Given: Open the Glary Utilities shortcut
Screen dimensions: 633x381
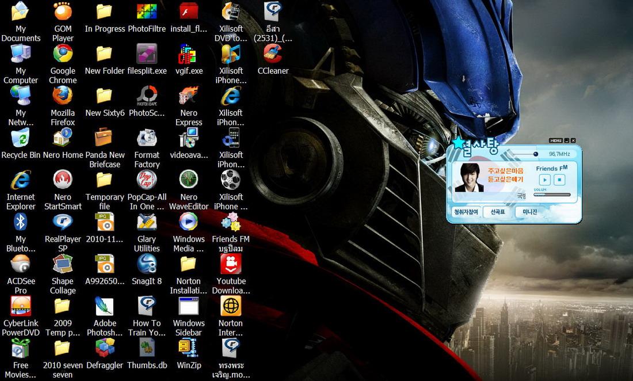Looking at the screenshot, I should click(147, 232).
